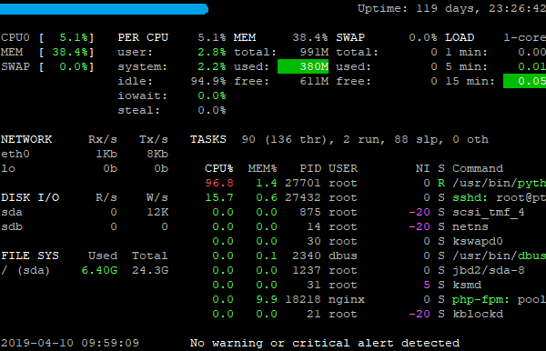Click the eth0 interface row
546x351 pixels.
coord(85,154)
